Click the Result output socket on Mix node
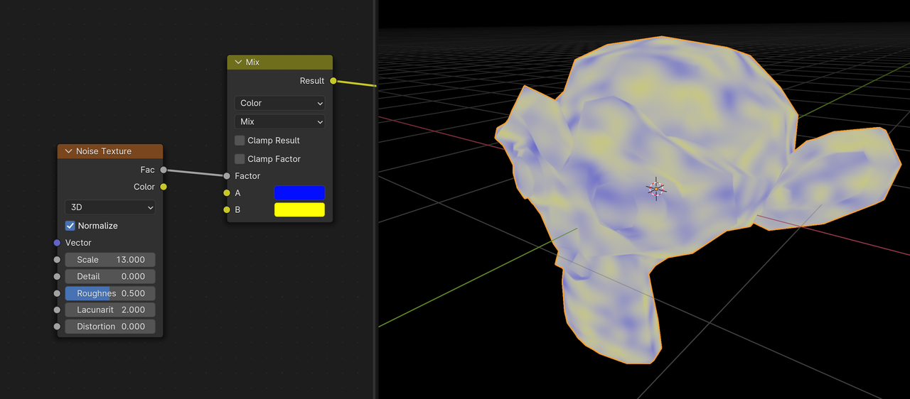This screenshot has height=399, width=910. coord(333,81)
